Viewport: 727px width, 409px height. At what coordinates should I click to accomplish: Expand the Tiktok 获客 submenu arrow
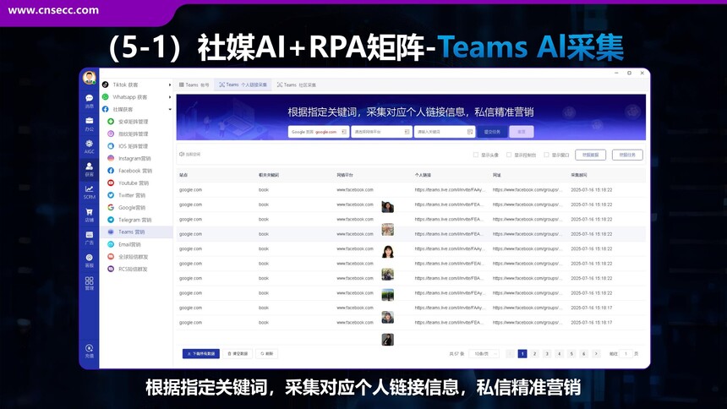[x=170, y=85]
